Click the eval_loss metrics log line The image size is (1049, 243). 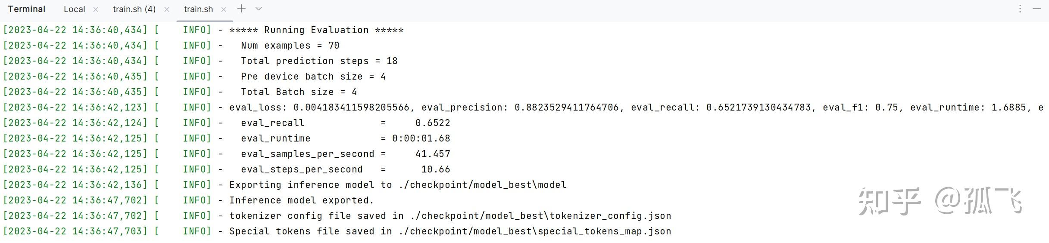(x=523, y=108)
